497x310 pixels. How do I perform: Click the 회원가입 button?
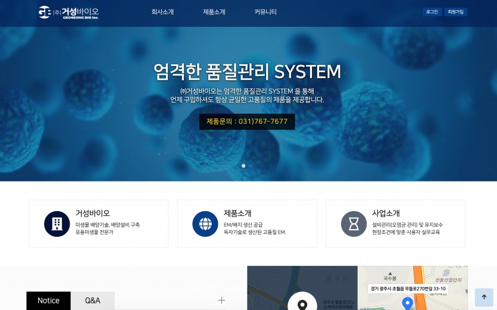point(455,12)
